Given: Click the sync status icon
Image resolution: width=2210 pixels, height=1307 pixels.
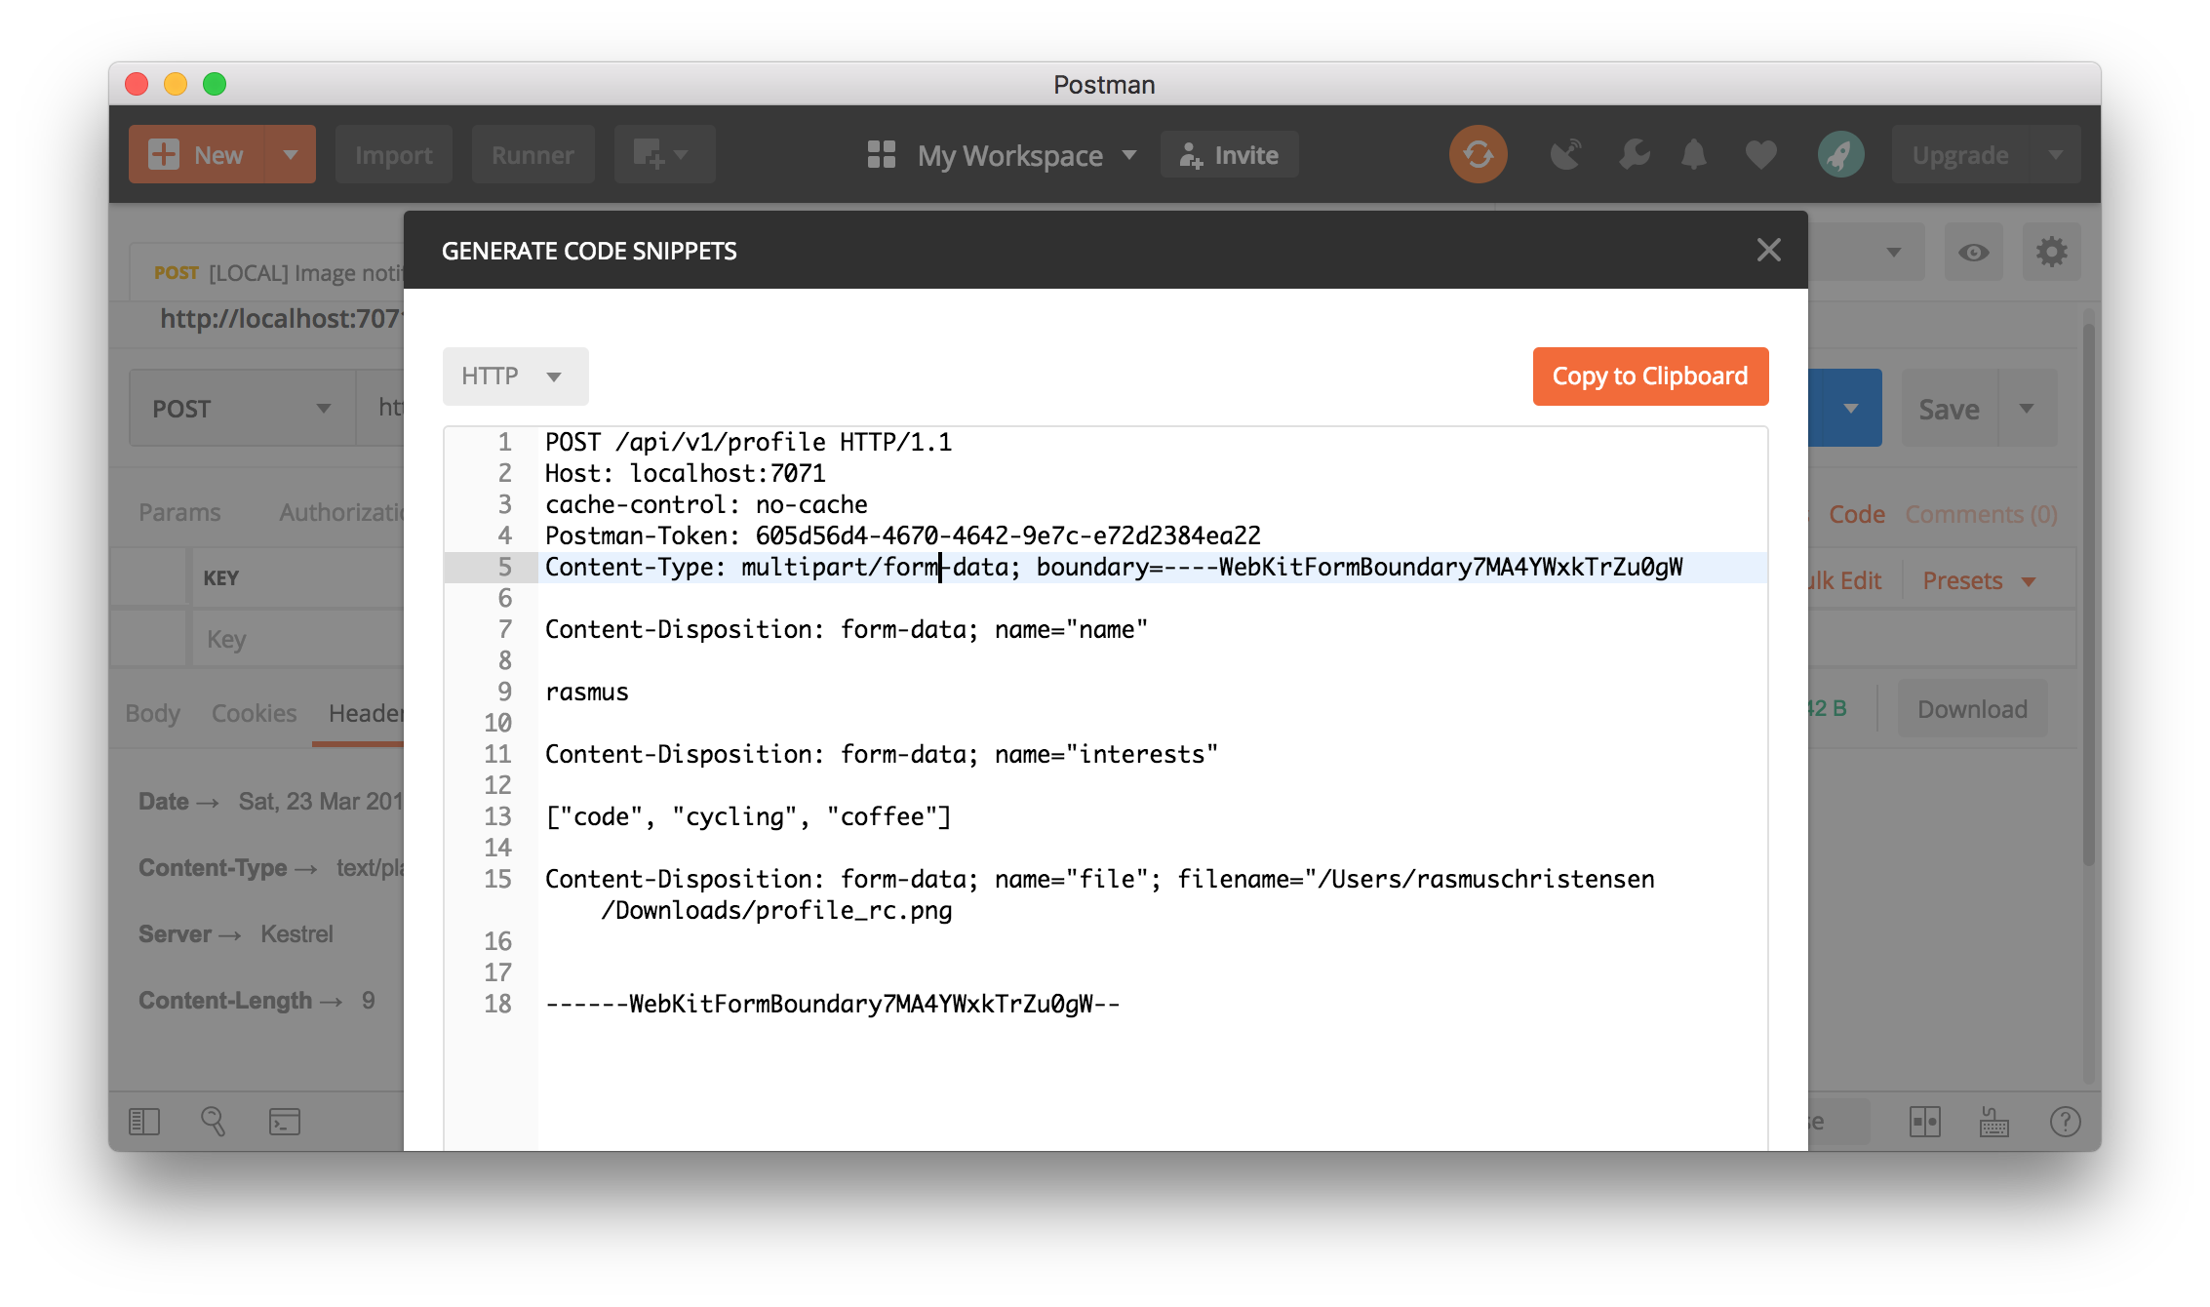Looking at the screenshot, I should pos(1478,154).
